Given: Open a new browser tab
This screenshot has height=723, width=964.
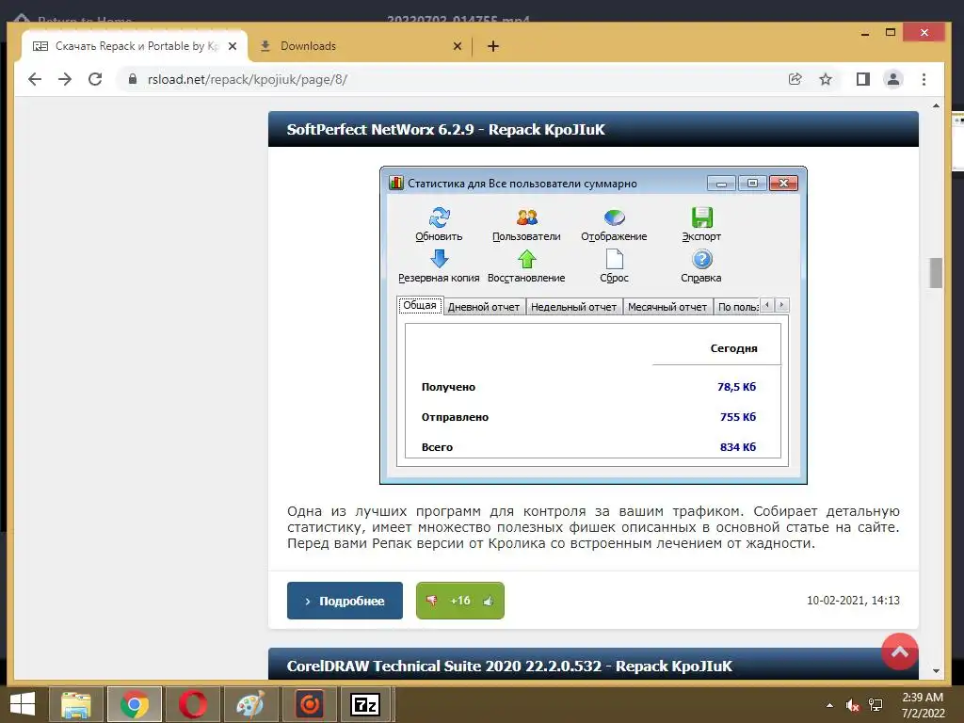Looking at the screenshot, I should tap(493, 46).
